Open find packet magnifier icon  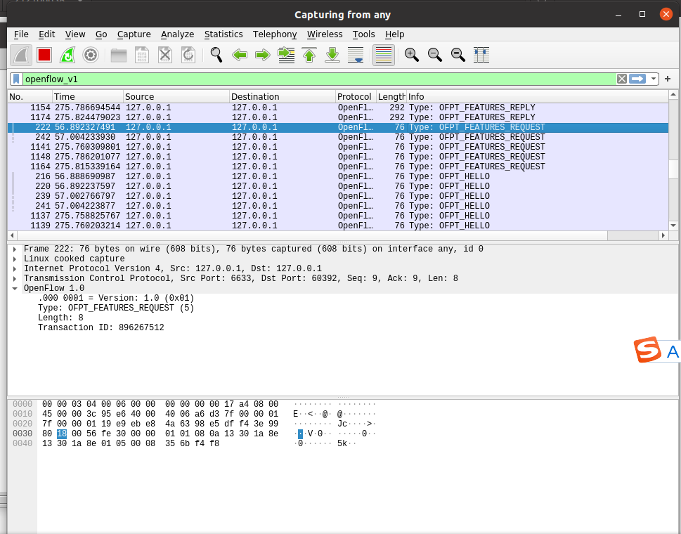(x=216, y=55)
